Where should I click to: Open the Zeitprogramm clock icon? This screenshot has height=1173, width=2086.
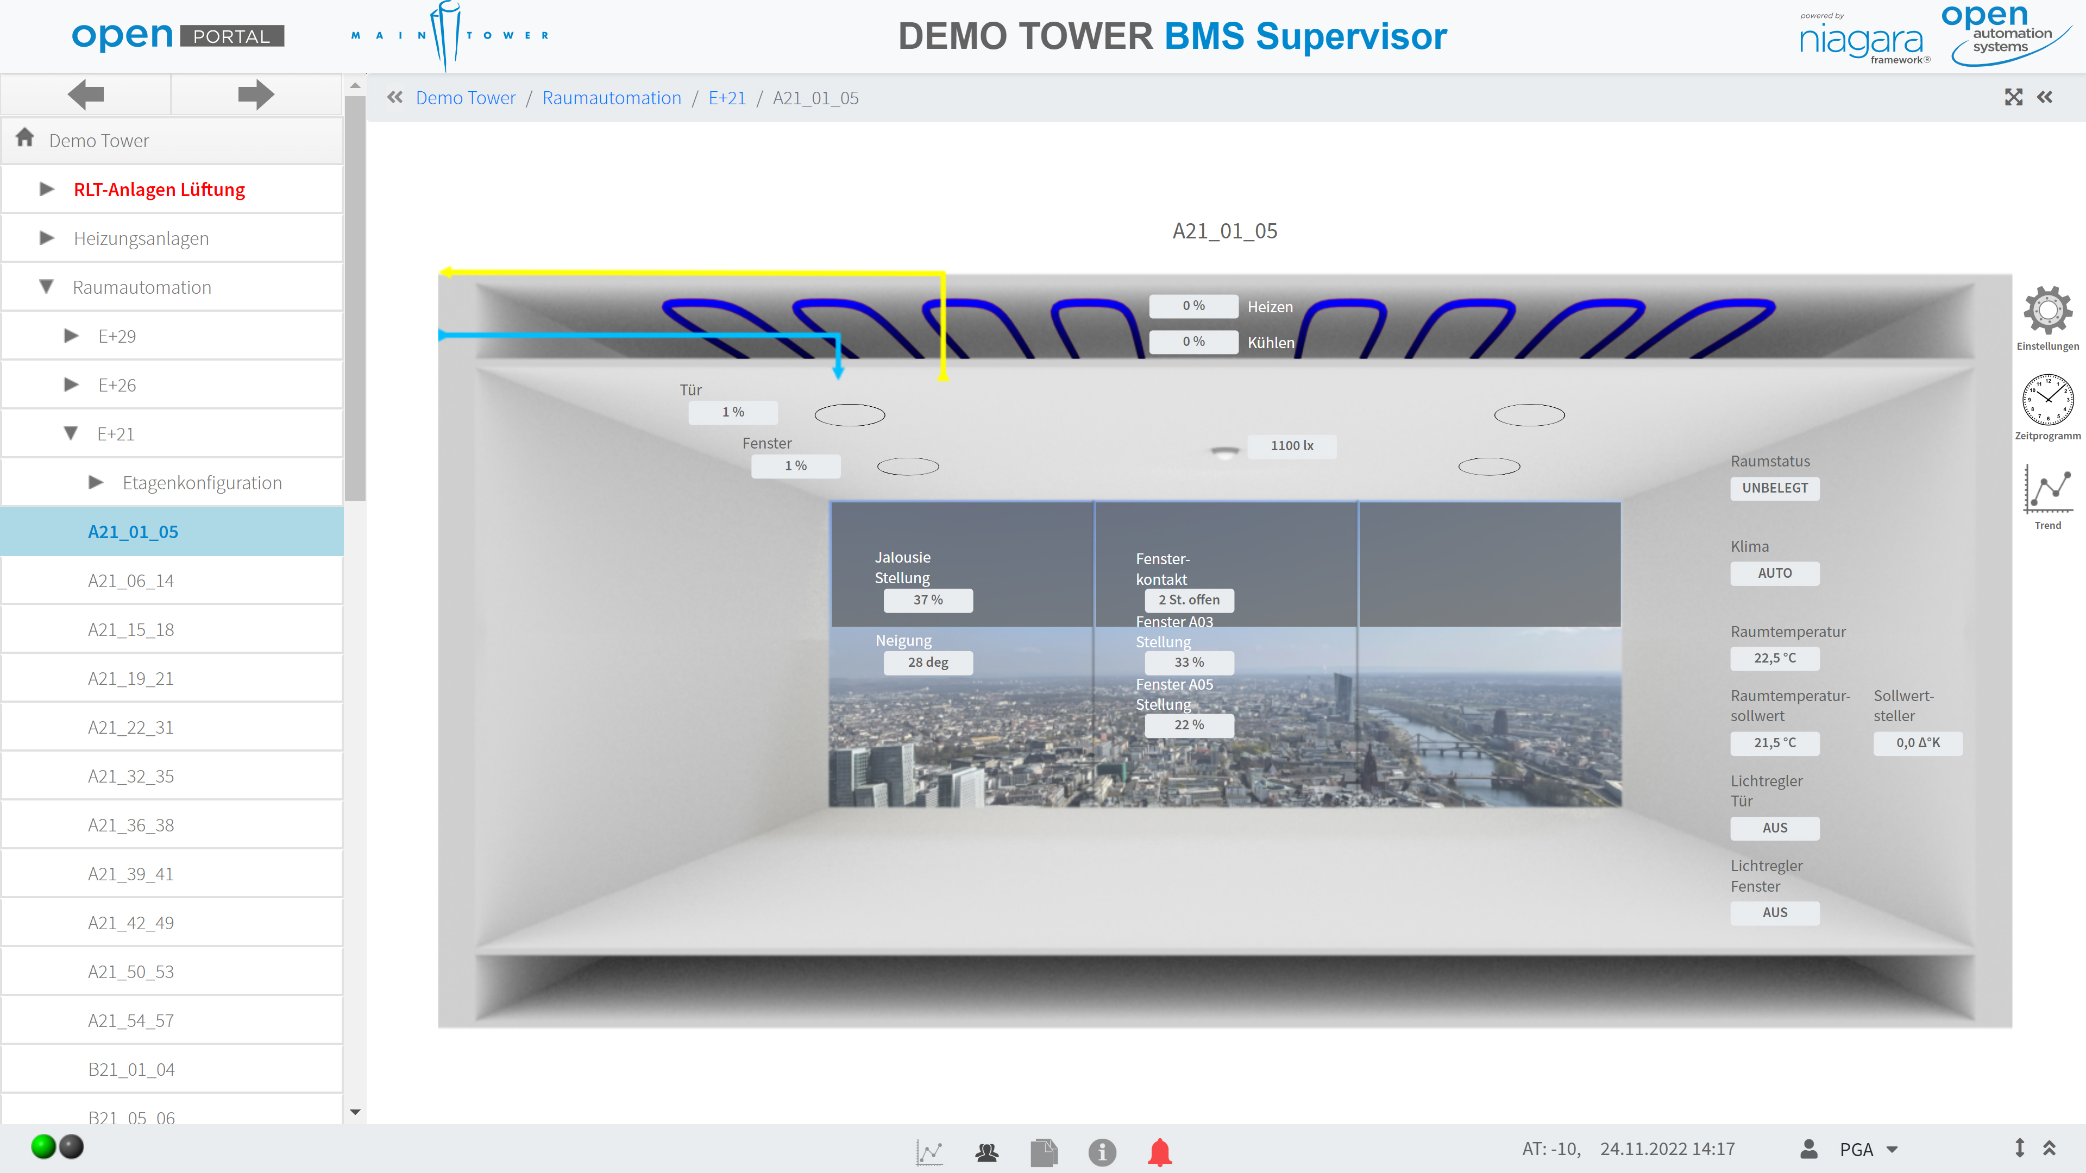click(x=2047, y=399)
